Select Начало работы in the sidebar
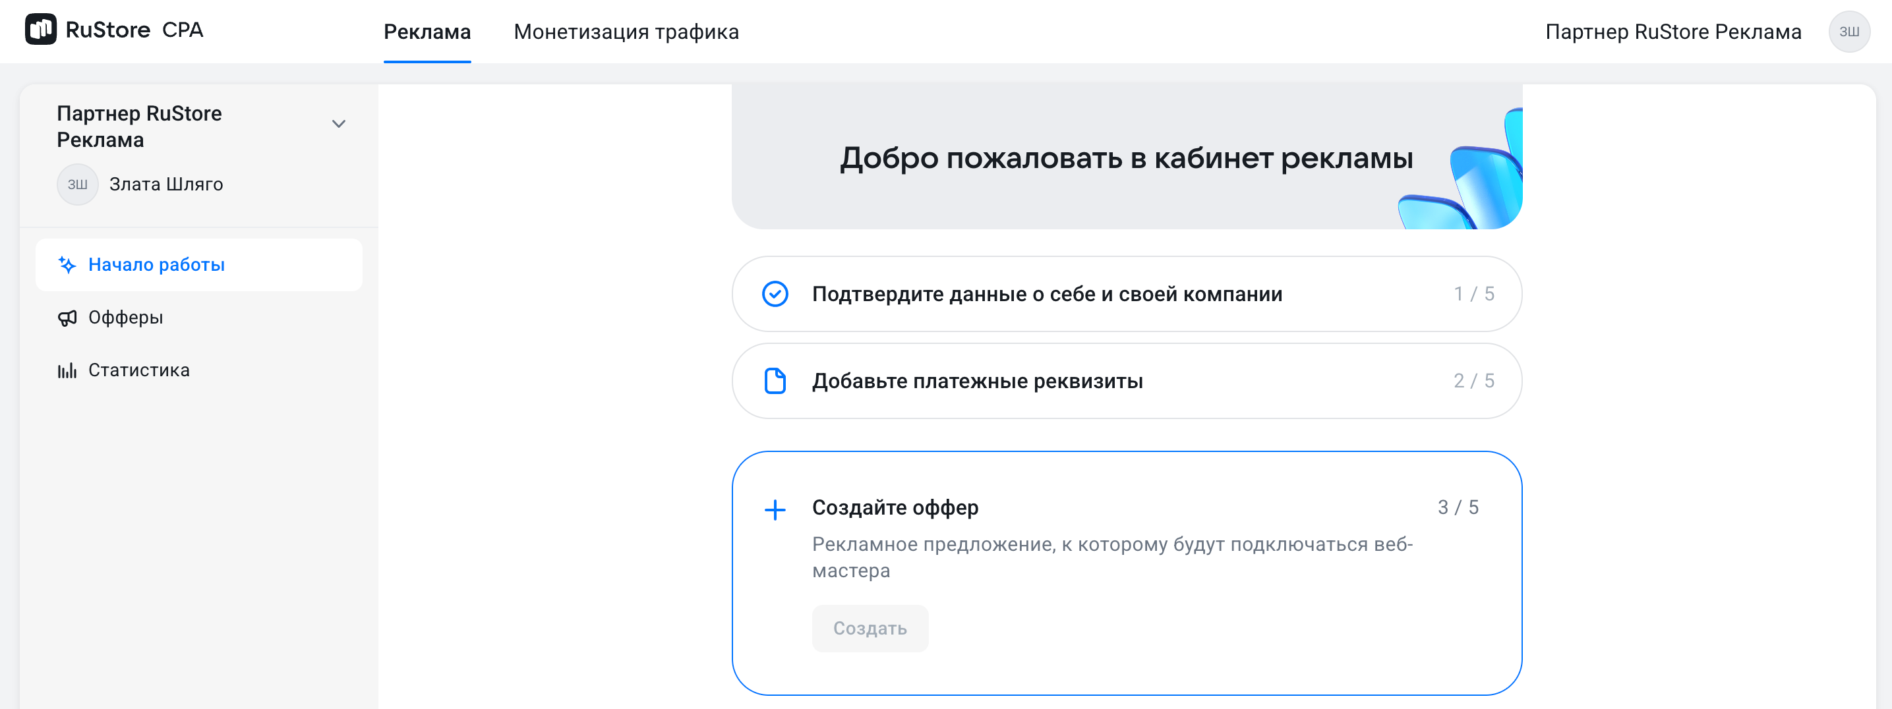This screenshot has width=1892, height=709. (156, 265)
